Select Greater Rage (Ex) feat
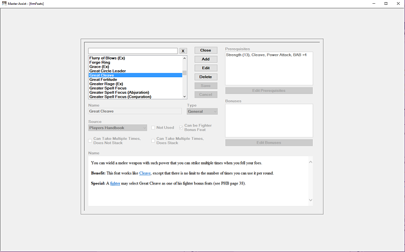This screenshot has width=405, height=252. [135, 84]
